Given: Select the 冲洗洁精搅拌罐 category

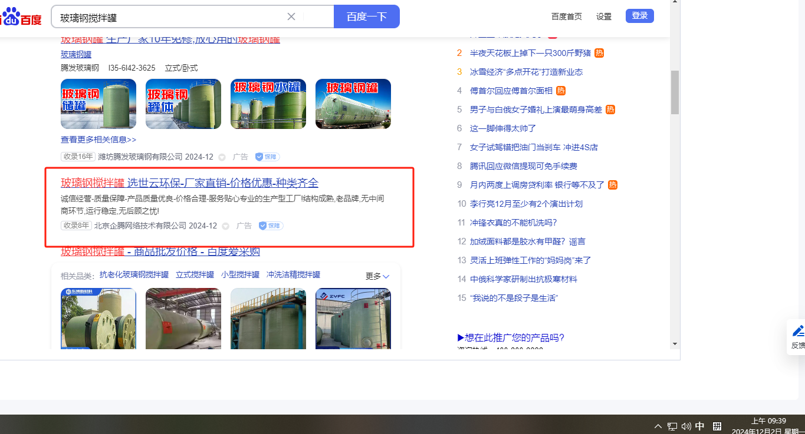Looking at the screenshot, I should click(294, 275).
